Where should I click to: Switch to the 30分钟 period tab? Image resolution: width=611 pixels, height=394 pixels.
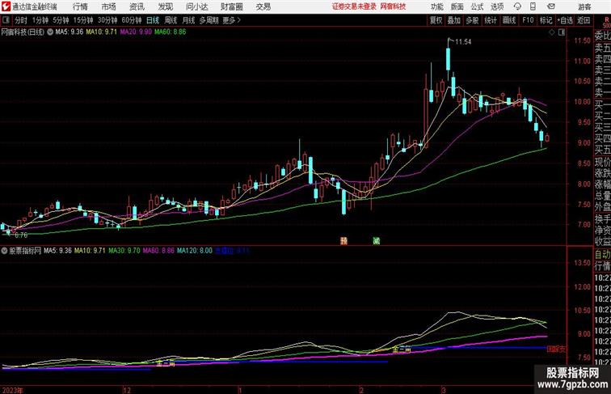pos(107,20)
